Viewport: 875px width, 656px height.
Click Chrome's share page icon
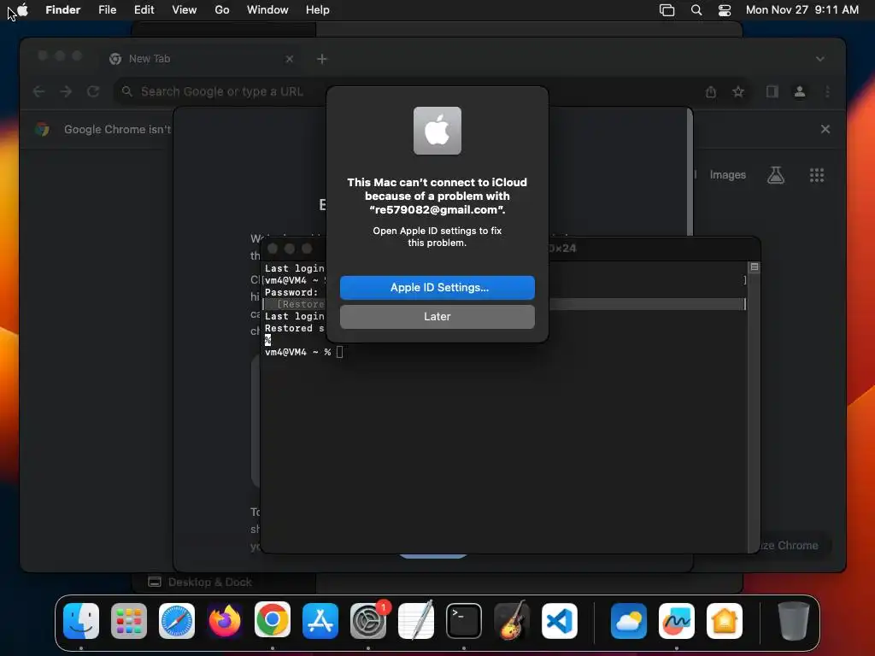click(710, 91)
